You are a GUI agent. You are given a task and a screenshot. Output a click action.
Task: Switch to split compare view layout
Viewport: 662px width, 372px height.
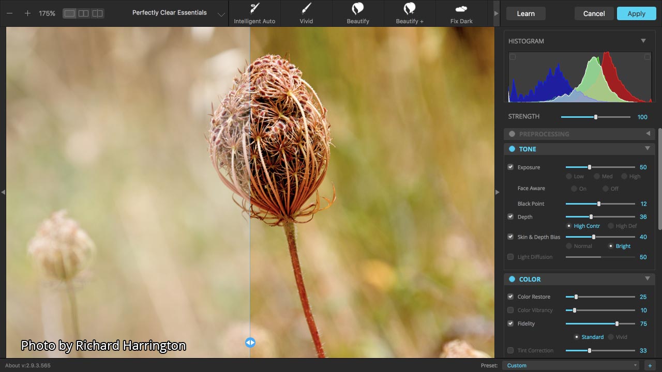[97, 13]
